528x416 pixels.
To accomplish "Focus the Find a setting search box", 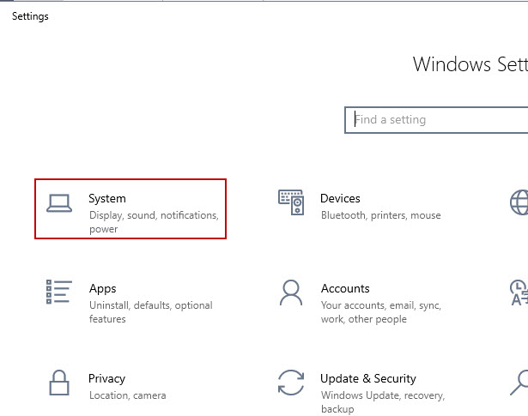I will coord(436,120).
